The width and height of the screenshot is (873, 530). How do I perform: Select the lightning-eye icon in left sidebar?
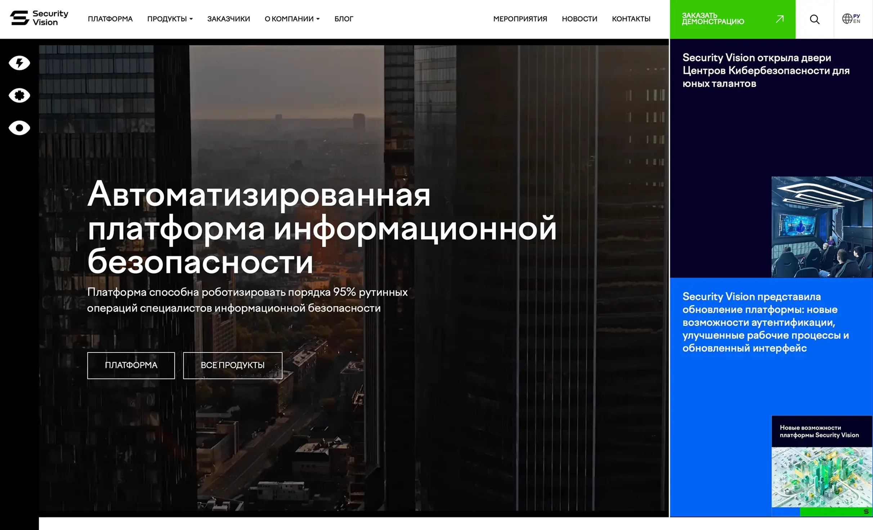point(20,63)
